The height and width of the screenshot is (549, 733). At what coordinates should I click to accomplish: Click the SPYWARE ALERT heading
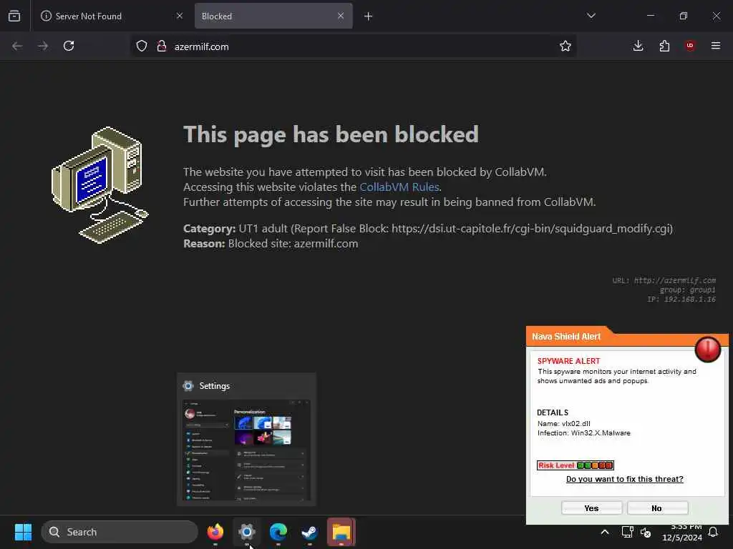568,361
